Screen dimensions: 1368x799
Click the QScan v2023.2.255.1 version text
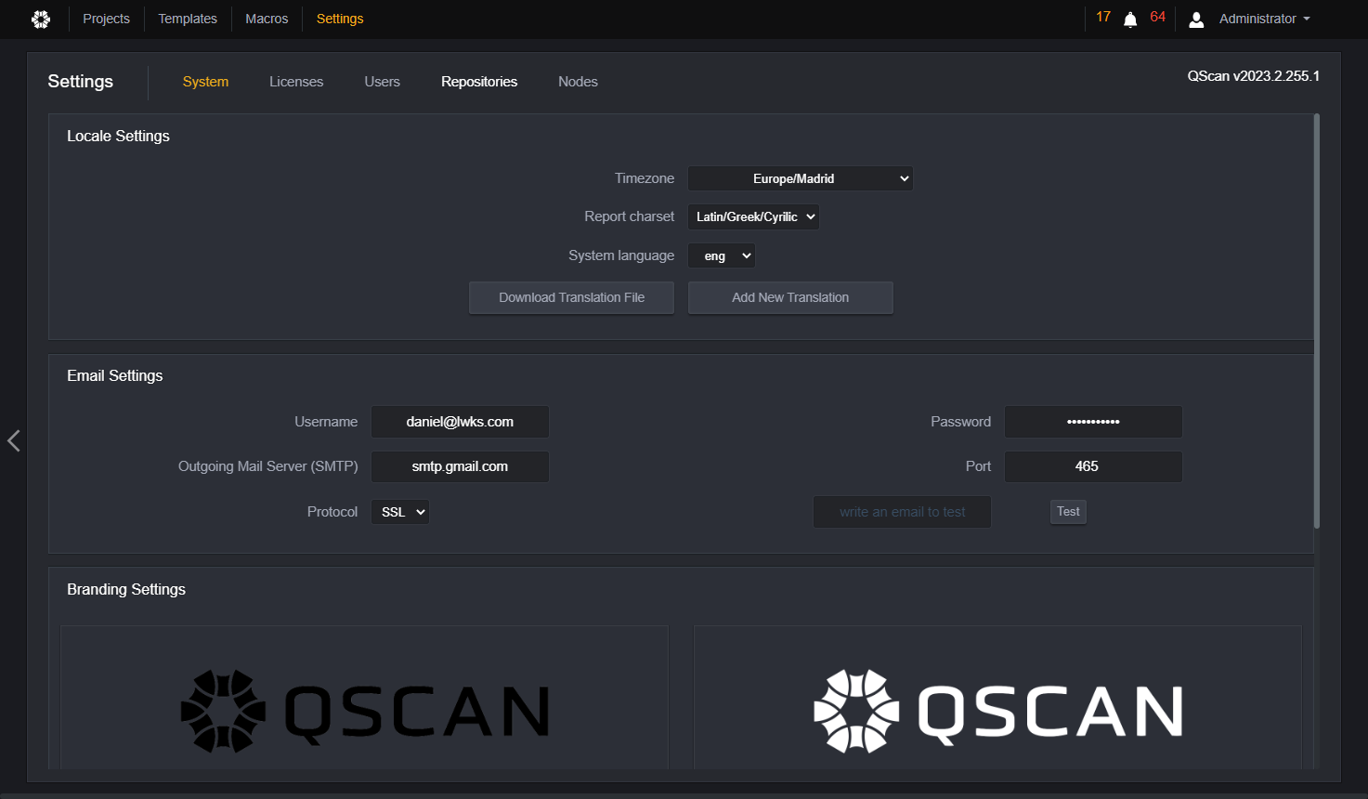(1254, 76)
